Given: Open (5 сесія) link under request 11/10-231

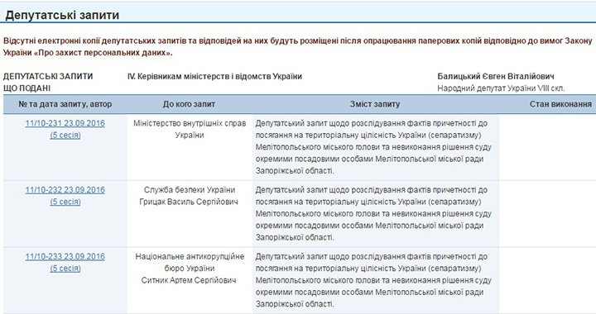Looking at the screenshot, I should [x=65, y=135].
